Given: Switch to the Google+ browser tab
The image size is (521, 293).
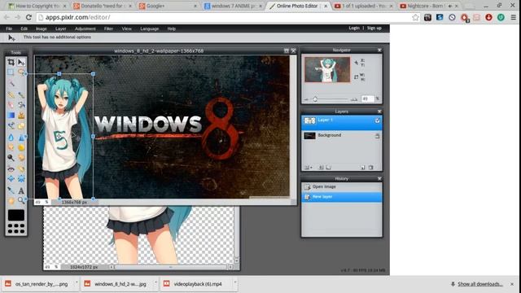Looking at the screenshot, I should [x=167, y=6].
